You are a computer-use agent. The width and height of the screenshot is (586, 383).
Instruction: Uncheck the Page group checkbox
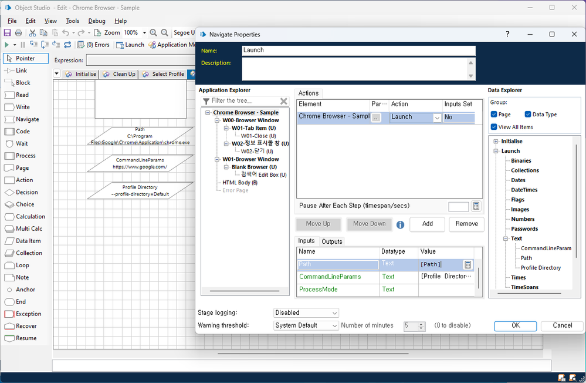point(494,115)
